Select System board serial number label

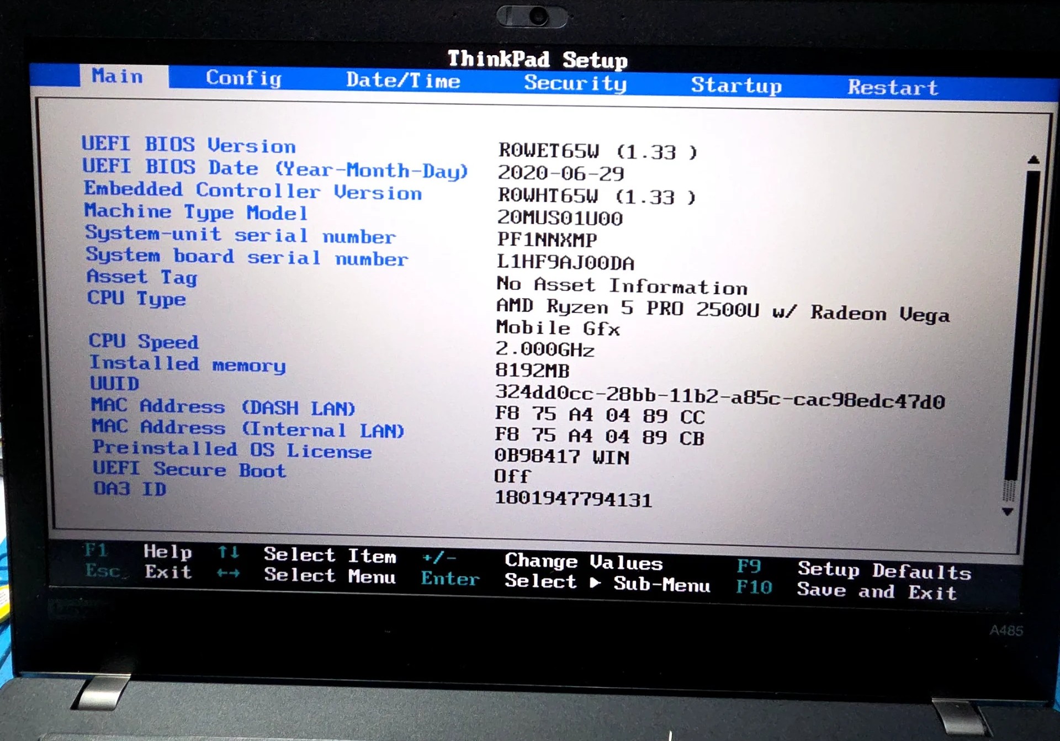click(x=247, y=257)
